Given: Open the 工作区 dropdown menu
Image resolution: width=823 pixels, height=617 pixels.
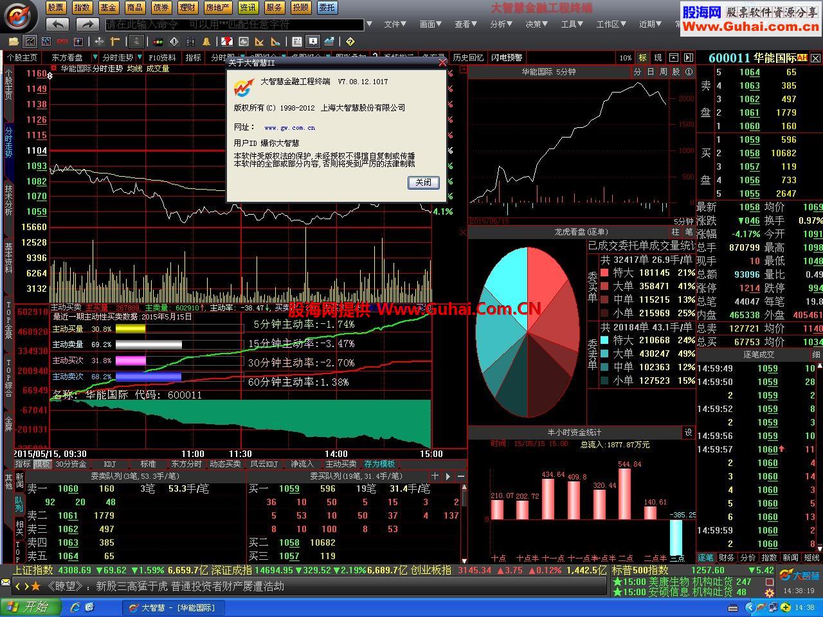Looking at the screenshot, I should pos(611,24).
